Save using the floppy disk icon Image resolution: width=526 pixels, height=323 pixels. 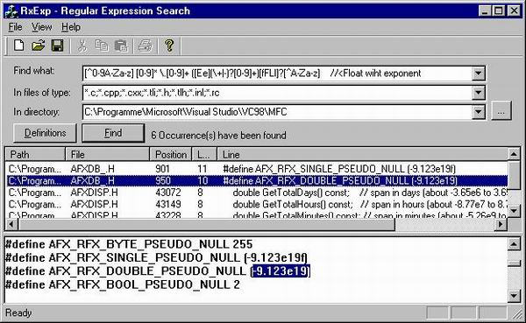pyautogui.click(x=57, y=46)
